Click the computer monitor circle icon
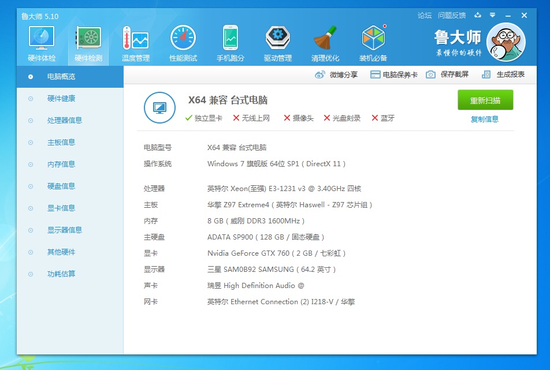 [159, 107]
